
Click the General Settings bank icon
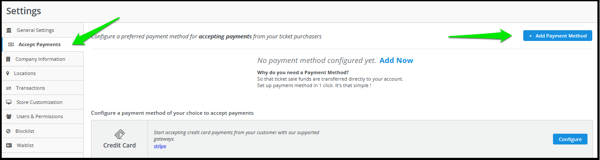tap(9, 30)
